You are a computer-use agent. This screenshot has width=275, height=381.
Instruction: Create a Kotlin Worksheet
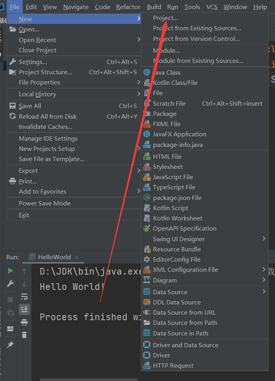point(205,218)
